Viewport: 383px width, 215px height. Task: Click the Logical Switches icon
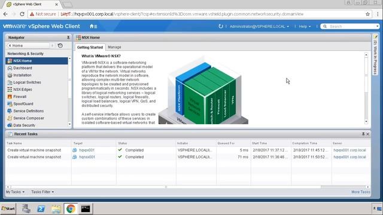coord(10,82)
